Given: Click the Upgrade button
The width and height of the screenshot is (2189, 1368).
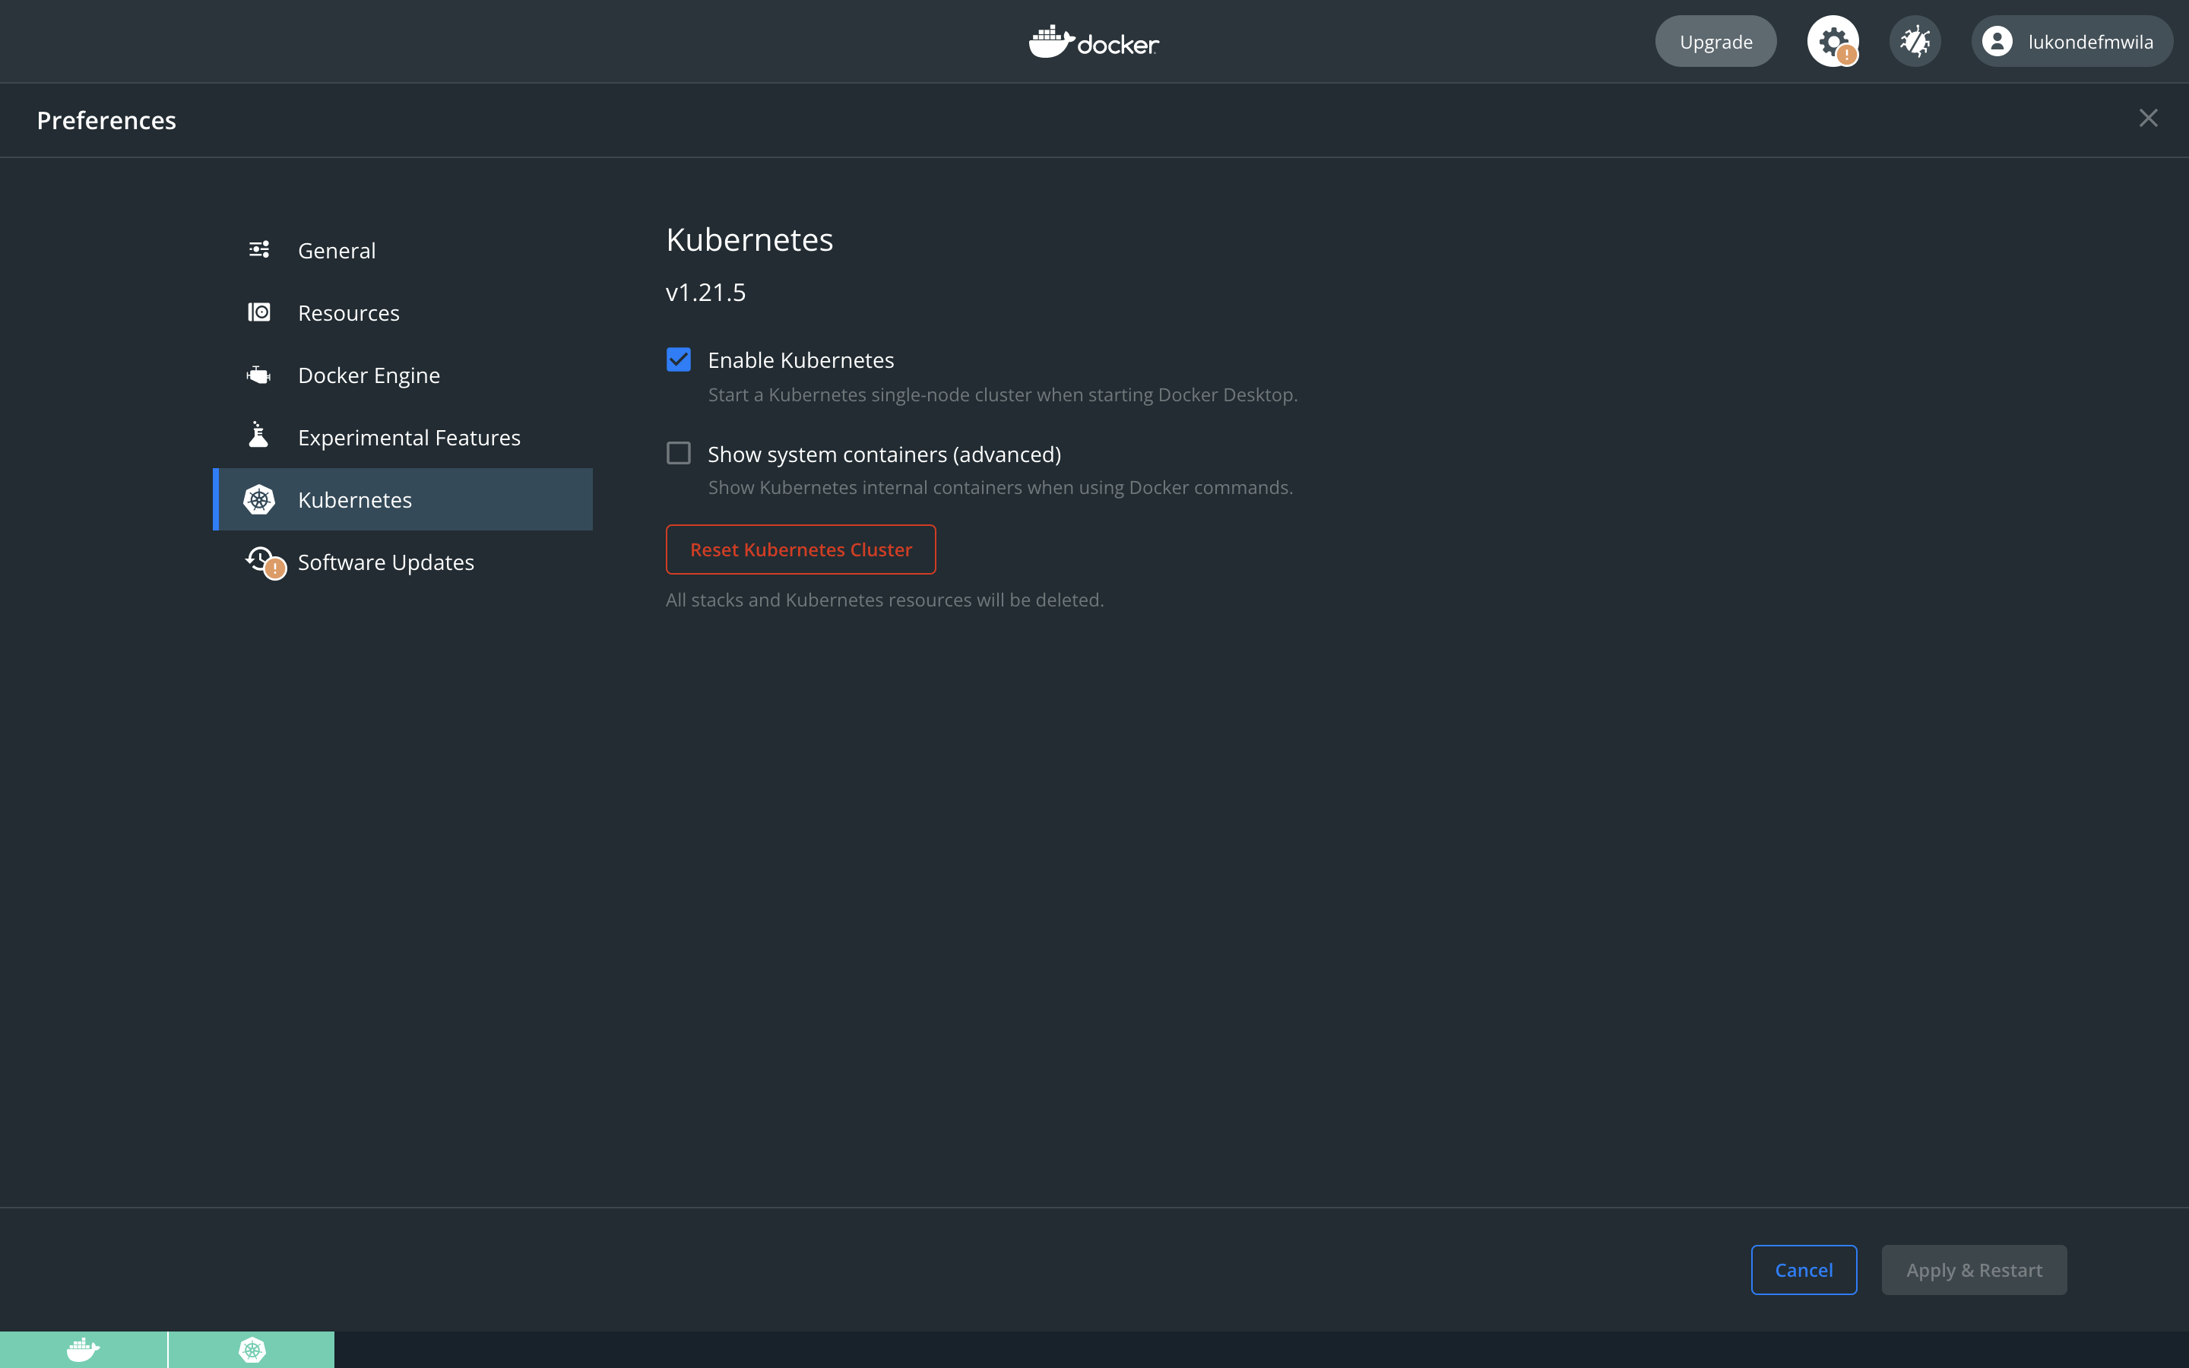Looking at the screenshot, I should point(1716,42).
